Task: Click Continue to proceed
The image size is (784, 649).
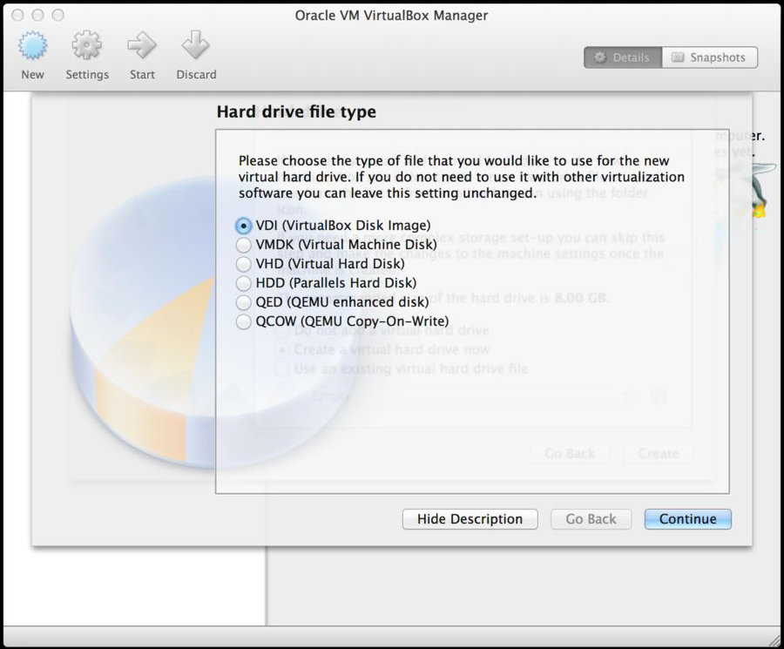Action: click(688, 519)
